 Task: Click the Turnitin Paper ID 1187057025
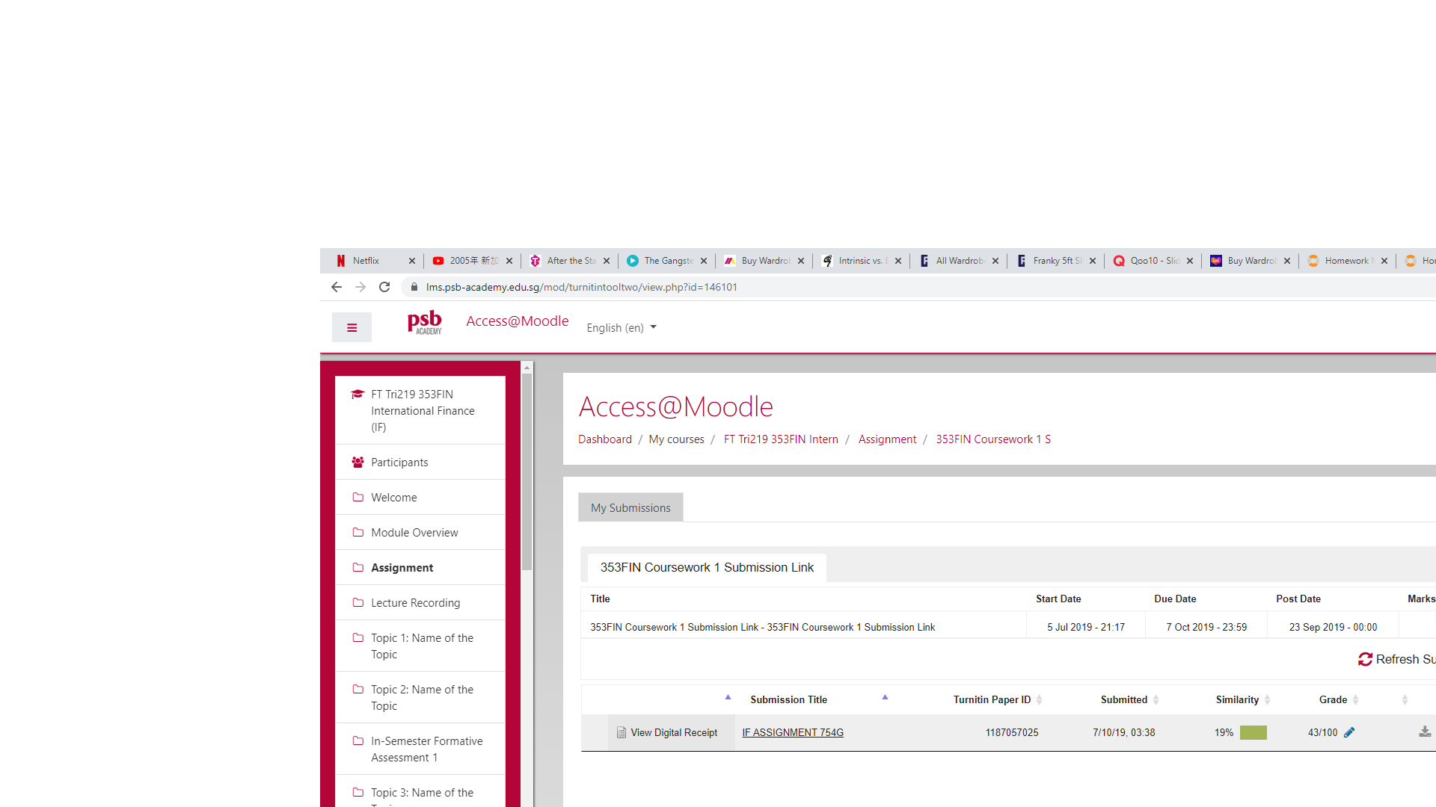coord(1011,732)
